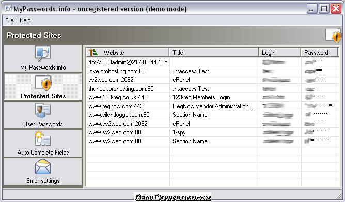Click the window resize grip in the corner
The height and width of the screenshot is (202, 345).
[x=339, y=196]
